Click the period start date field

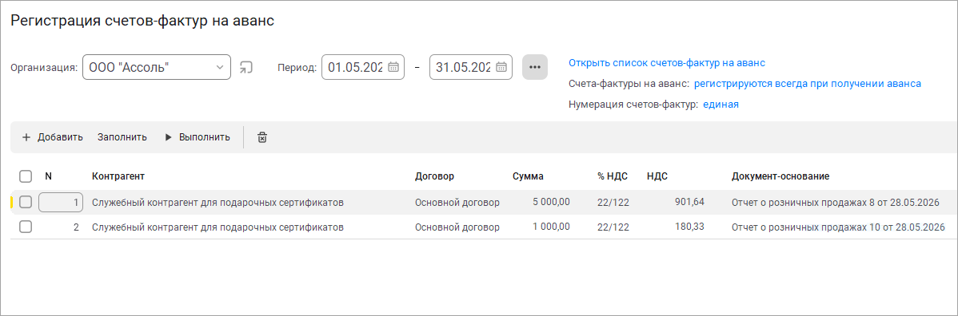(363, 67)
